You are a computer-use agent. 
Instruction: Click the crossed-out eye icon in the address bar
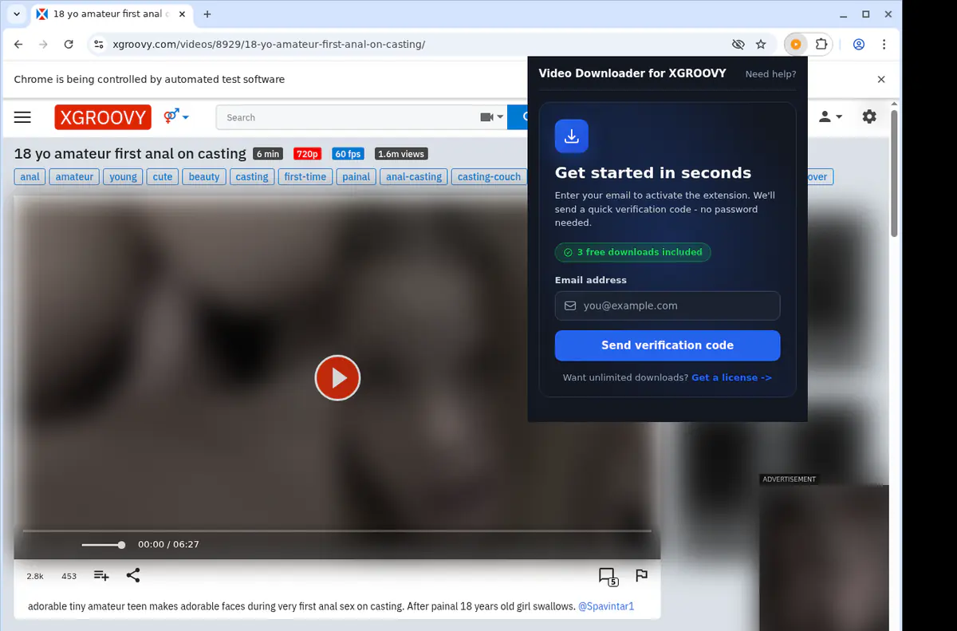pyautogui.click(x=738, y=45)
